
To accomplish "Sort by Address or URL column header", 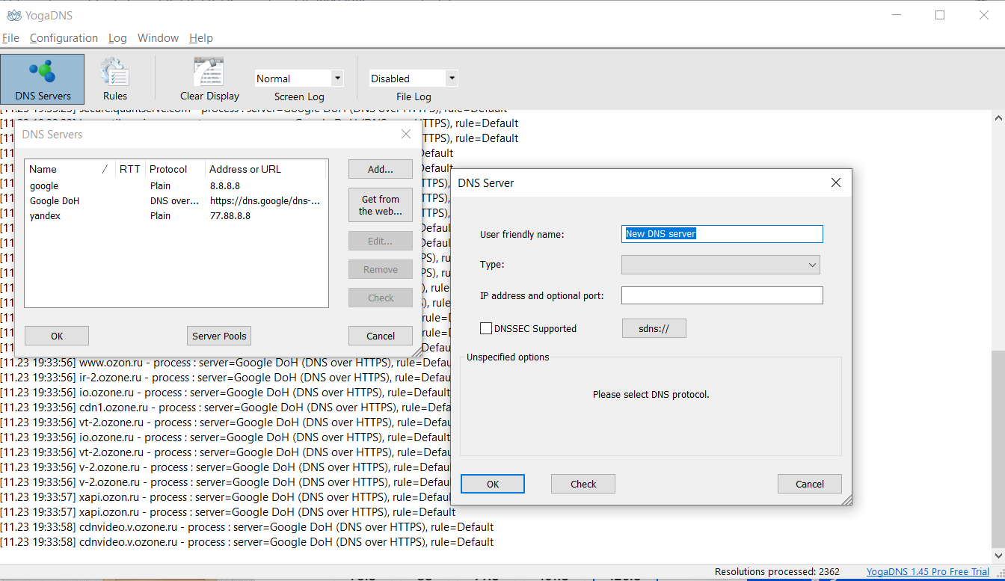I will pyautogui.click(x=266, y=169).
